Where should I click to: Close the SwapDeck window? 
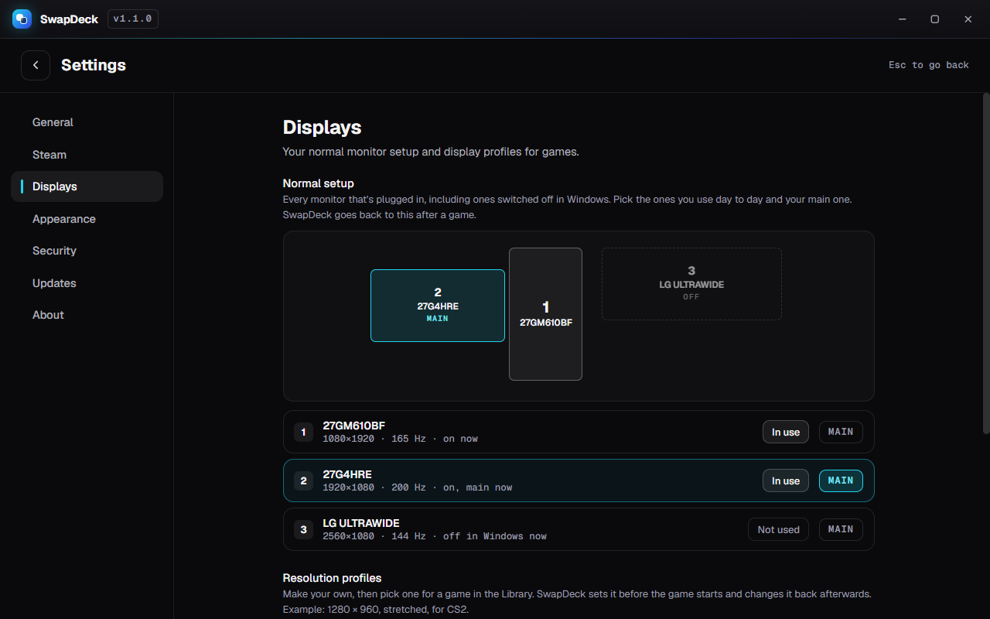(x=968, y=19)
